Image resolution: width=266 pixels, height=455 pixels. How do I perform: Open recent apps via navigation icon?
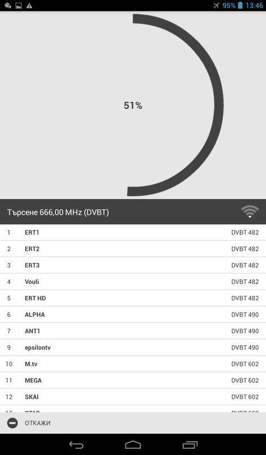190,445
